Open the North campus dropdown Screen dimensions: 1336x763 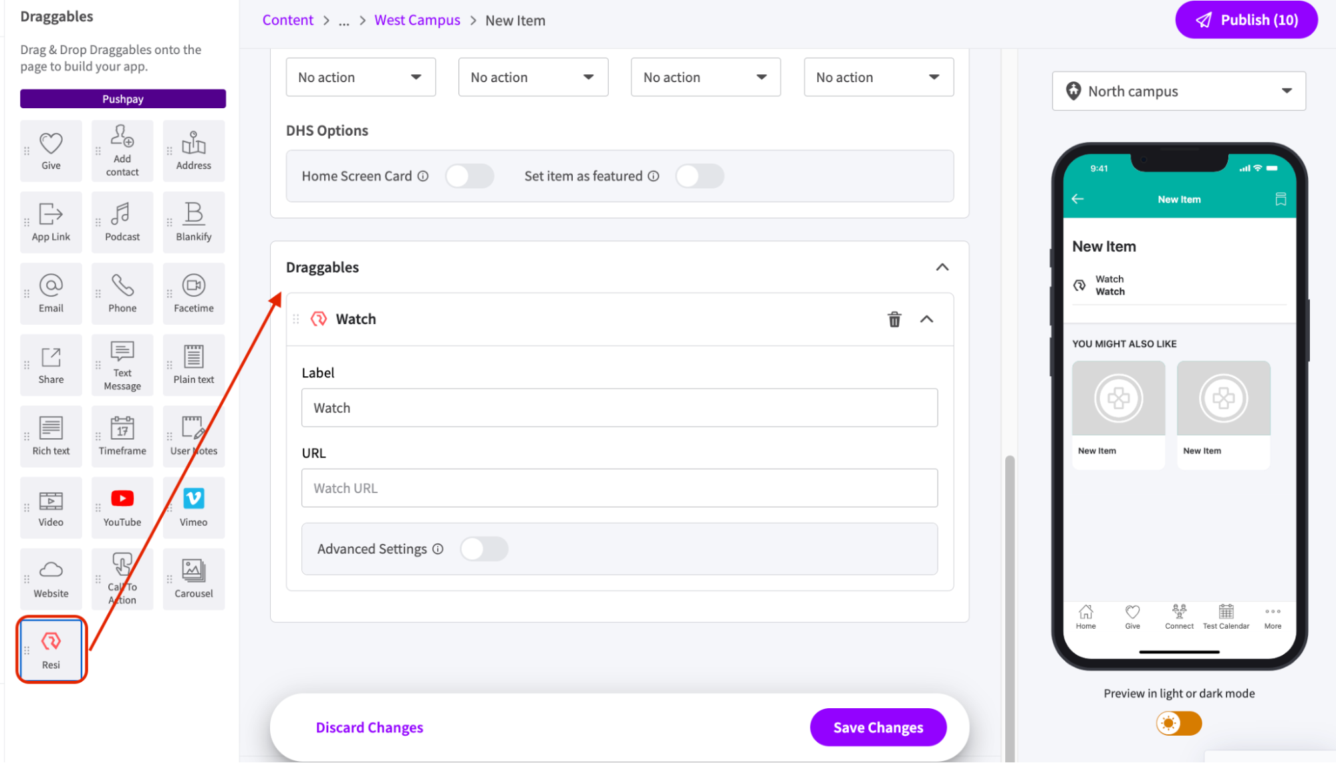coord(1178,91)
